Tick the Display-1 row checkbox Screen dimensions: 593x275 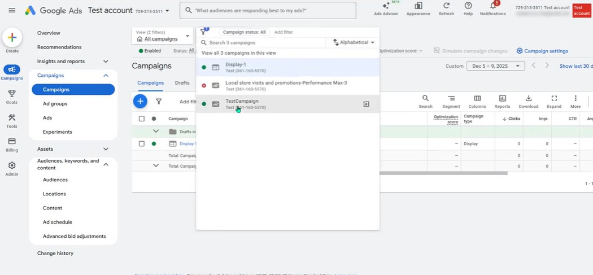point(141,144)
